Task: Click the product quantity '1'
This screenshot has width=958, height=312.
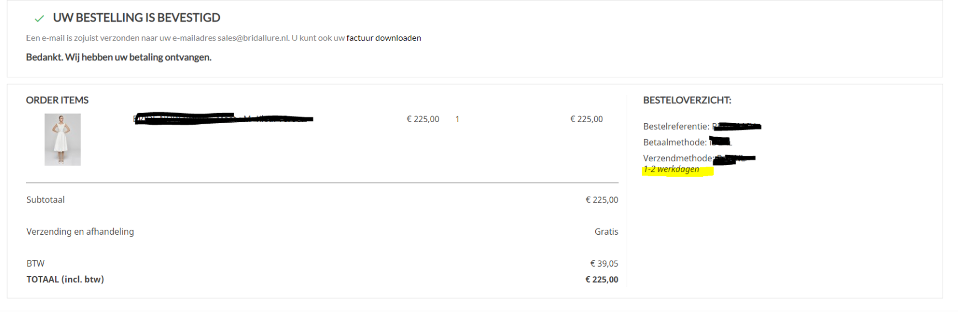Action: click(x=457, y=119)
